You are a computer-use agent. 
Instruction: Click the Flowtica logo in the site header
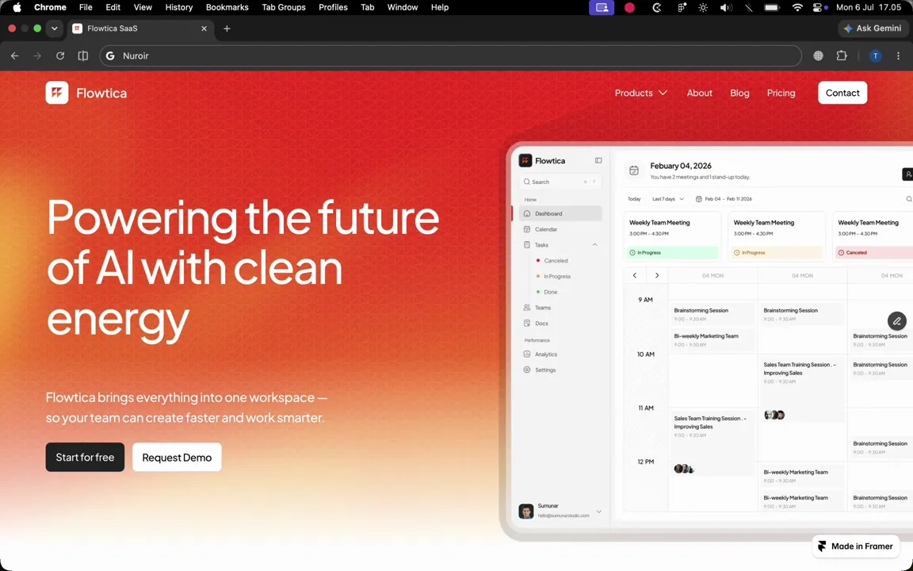click(x=86, y=93)
